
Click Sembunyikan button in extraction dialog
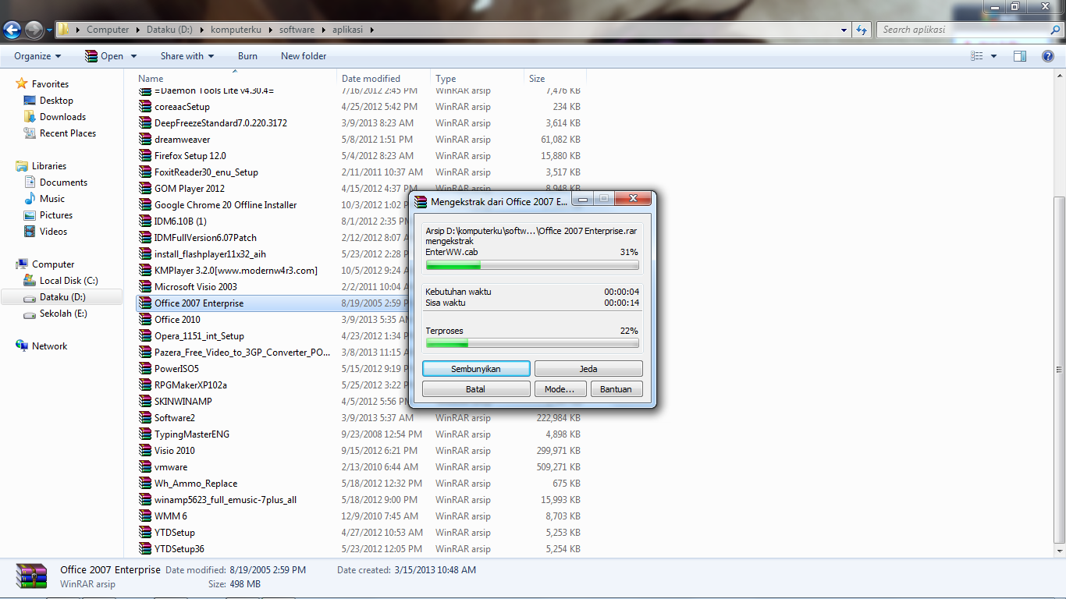click(x=476, y=368)
